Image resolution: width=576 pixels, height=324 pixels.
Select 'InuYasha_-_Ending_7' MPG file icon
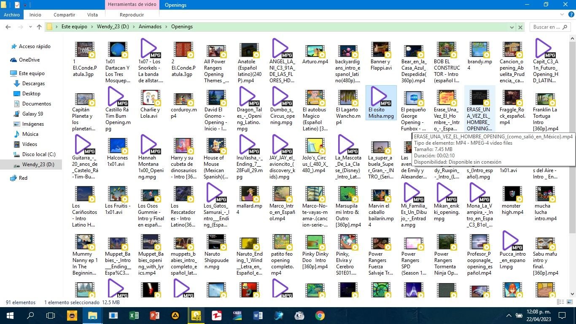pyautogui.click(x=249, y=145)
